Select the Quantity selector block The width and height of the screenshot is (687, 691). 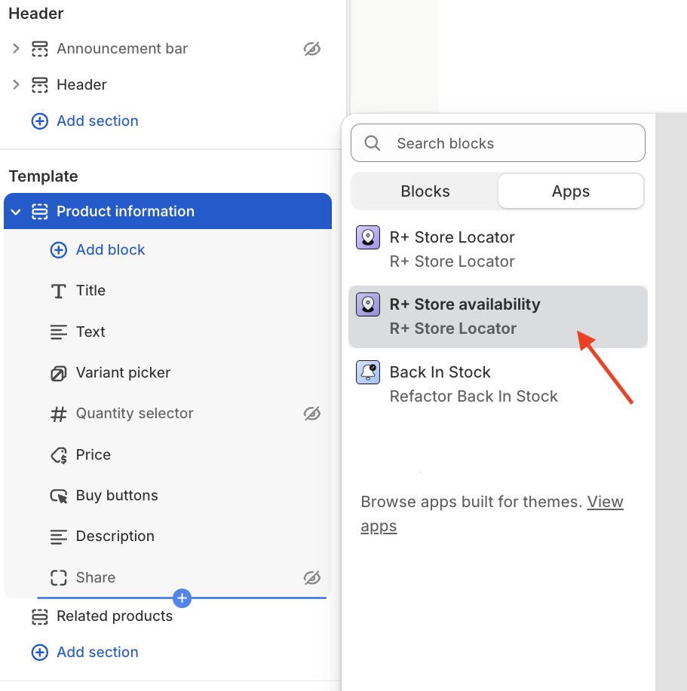coord(134,414)
